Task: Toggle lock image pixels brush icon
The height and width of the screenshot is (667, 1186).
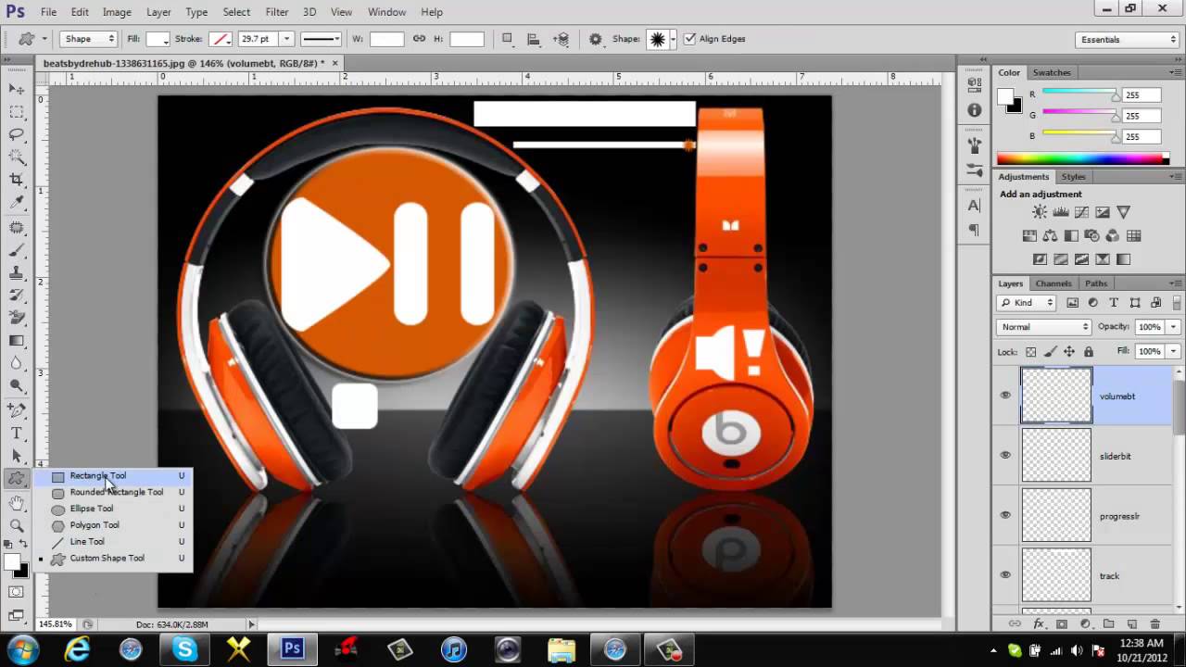Action: pyautogui.click(x=1050, y=352)
